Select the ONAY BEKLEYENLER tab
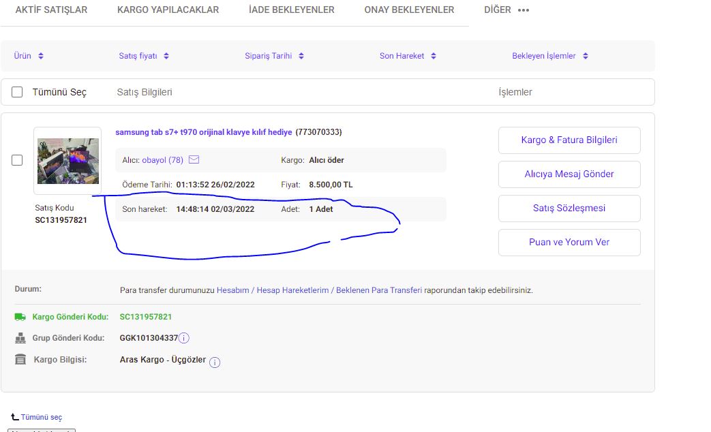 (x=409, y=10)
